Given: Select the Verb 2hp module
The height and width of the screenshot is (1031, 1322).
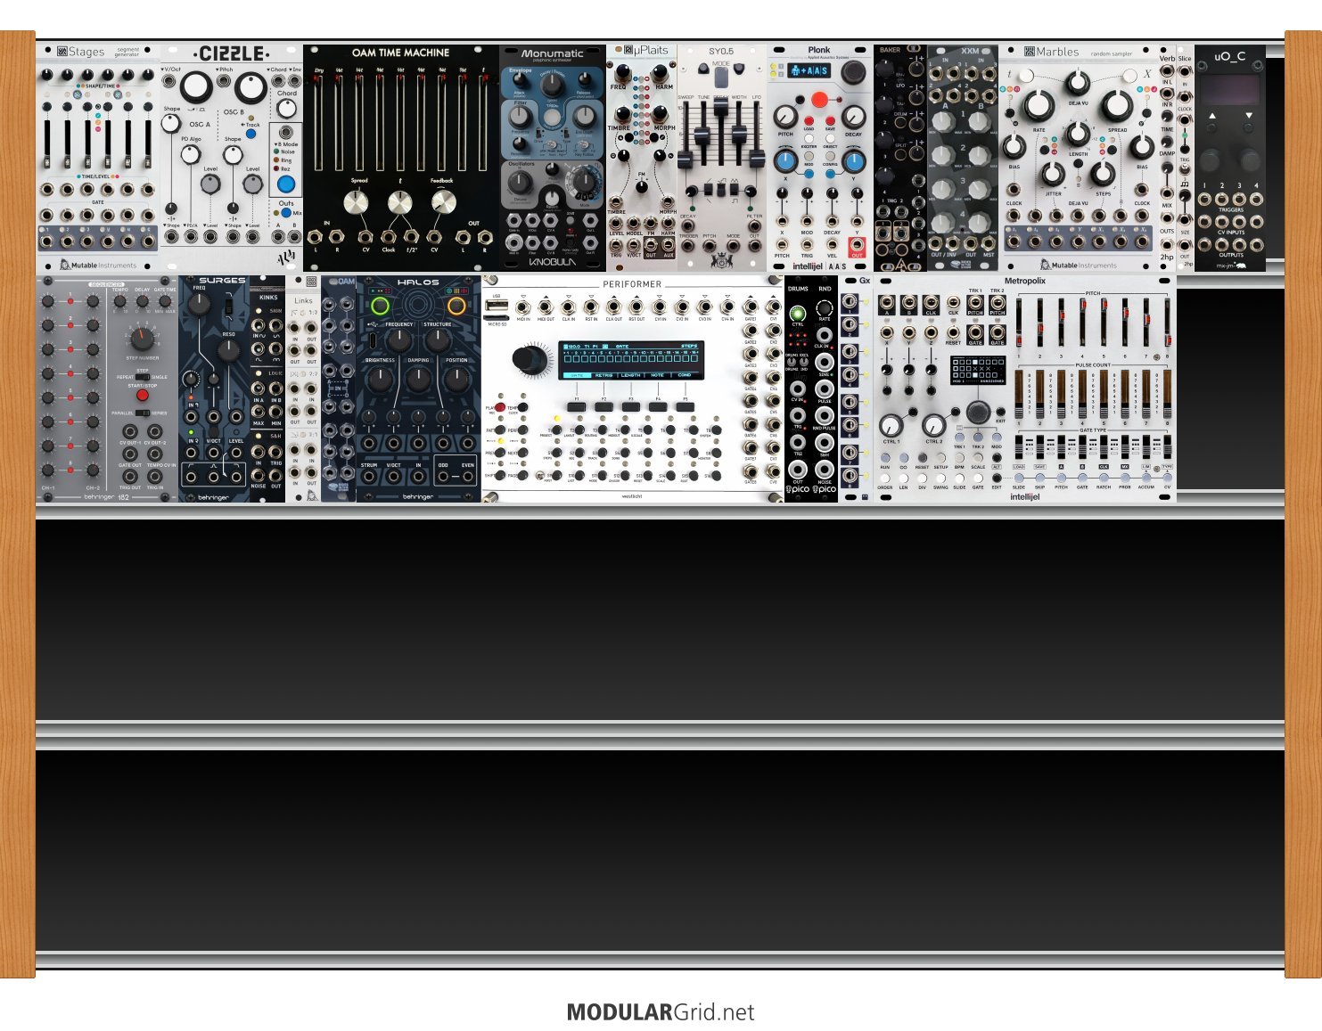Looking at the screenshot, I should (x=1167, y=159).
